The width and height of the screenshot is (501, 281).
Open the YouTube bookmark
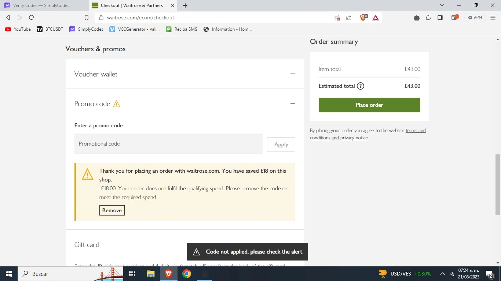[18, 29]
